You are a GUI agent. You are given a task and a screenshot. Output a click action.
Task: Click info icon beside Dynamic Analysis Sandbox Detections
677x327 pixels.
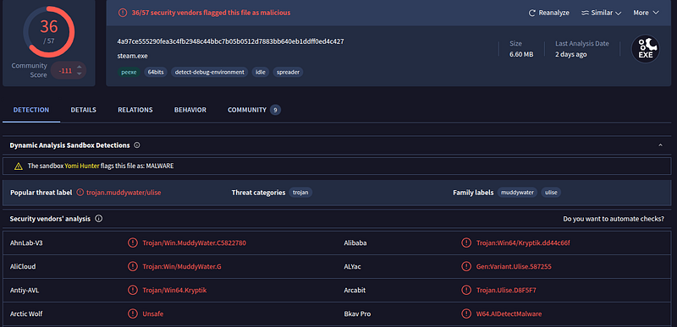point(137,145)
